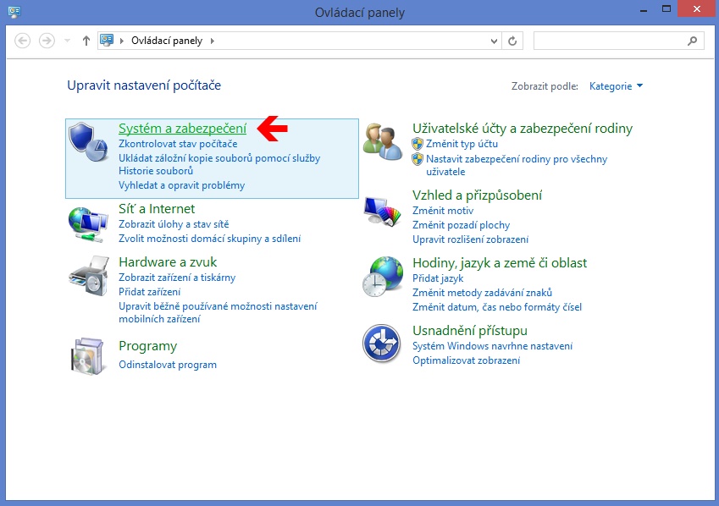
Task: Open the recent locations dropdown arrow
Action: [68, 41]
